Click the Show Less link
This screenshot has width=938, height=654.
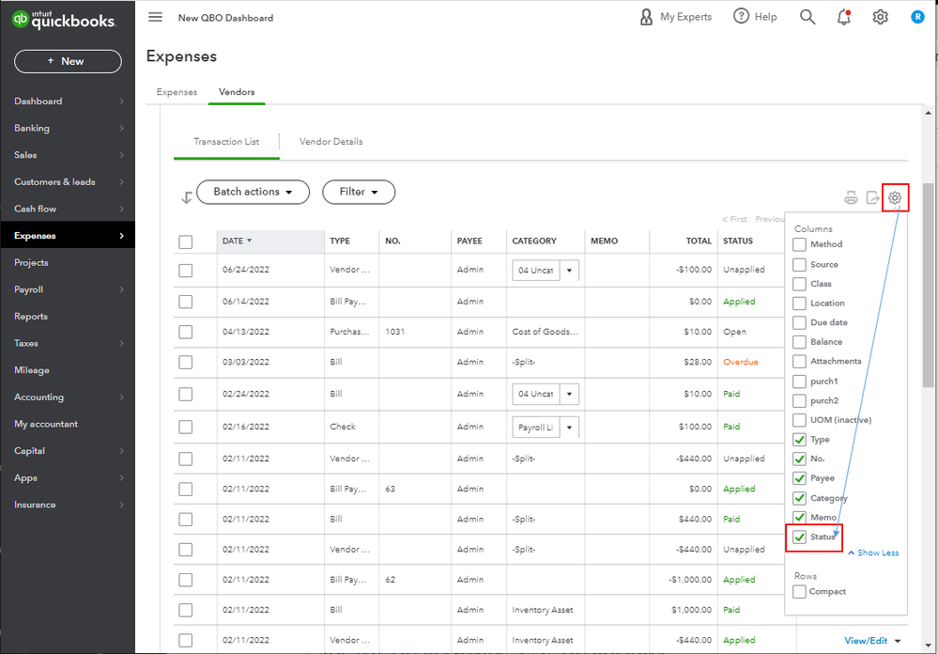876,553
